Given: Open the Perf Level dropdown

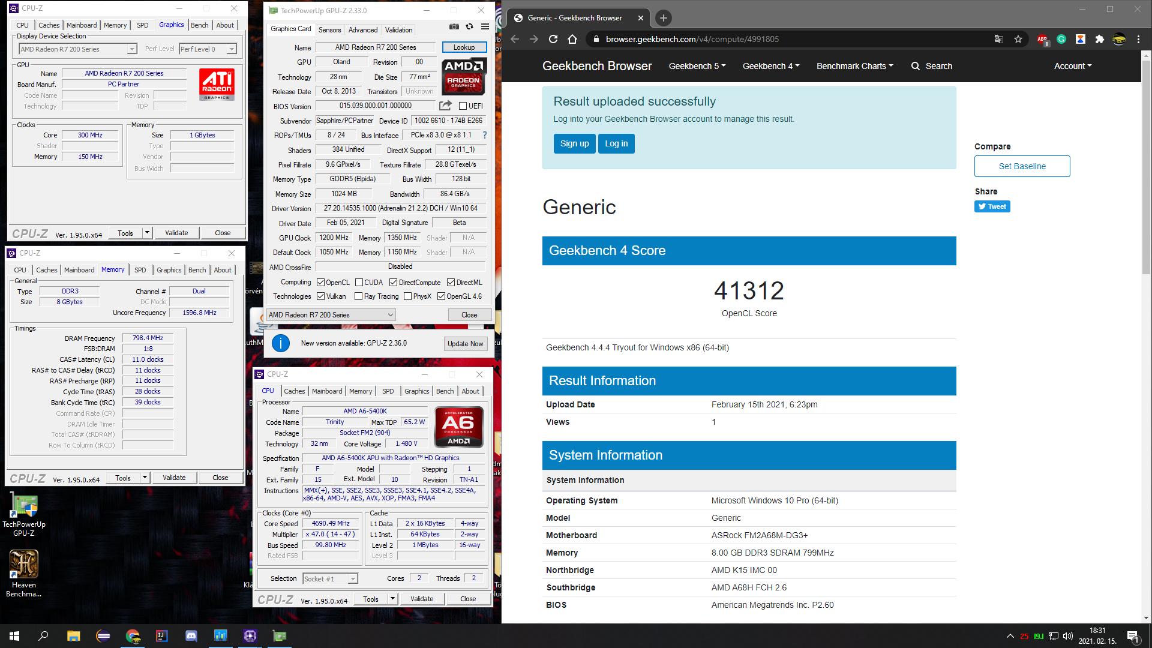Looking at the screenshot, I should [x=208, y=49].
